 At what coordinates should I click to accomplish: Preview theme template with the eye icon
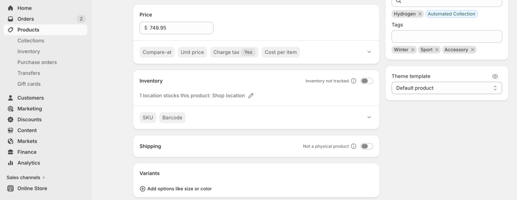[495, 76]
